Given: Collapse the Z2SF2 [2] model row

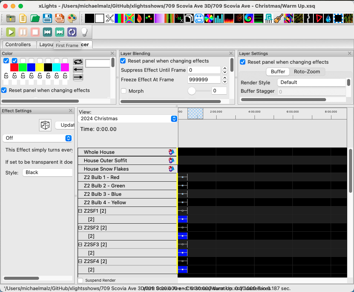Looking at the screenshot, I should click(x=80, y=227).
